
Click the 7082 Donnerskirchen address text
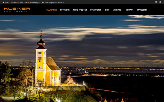click(x=22, y=2)
